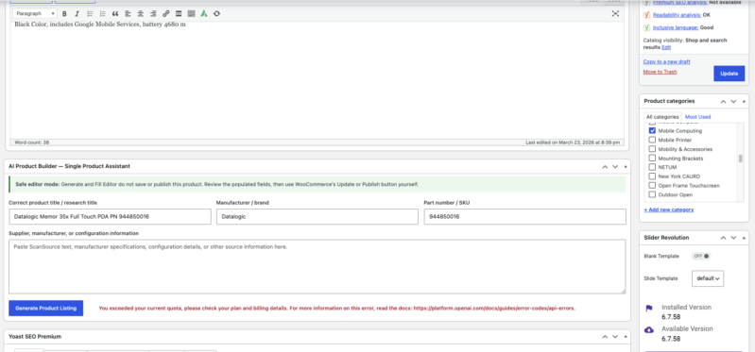Collapse the Slider Revolution panel
The height and width of the screenshot is (352, 755).
click(x=744, y=238)
